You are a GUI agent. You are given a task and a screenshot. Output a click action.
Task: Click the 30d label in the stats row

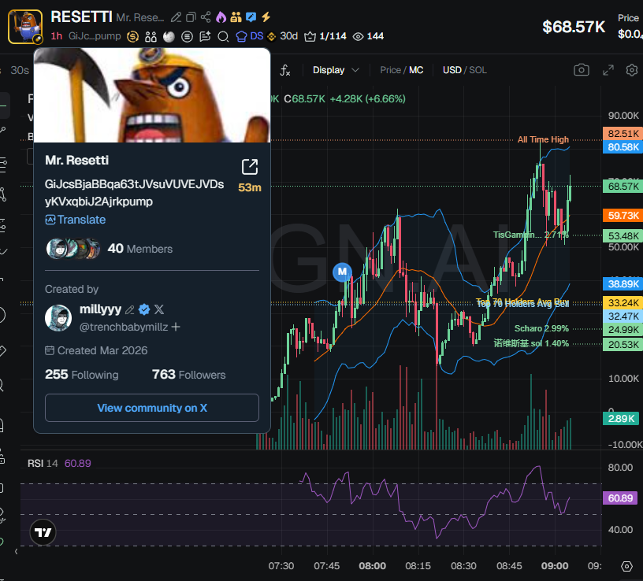click(288, 36)
